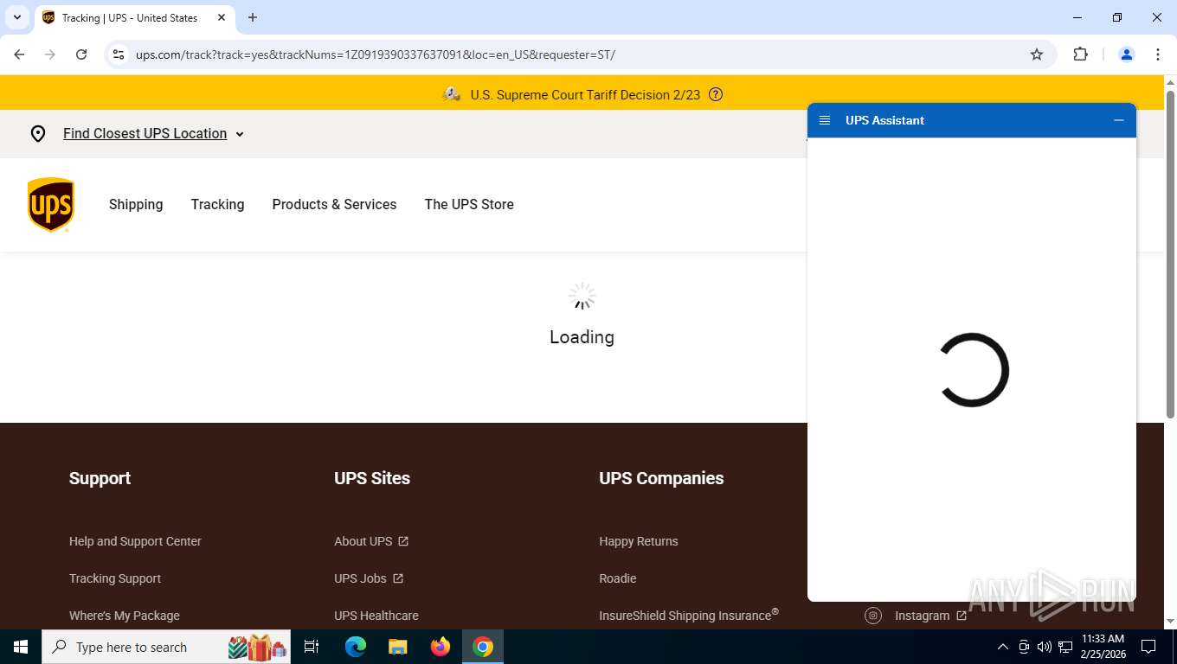Open Roadie link
The image size is (1177, 664).
(x=618, y=578)
